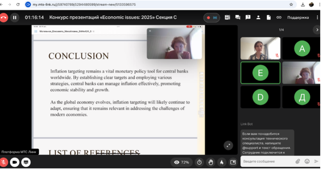Copy the meeting invite link icon
This screenshot has width=321, height=170.
(279, 18)
